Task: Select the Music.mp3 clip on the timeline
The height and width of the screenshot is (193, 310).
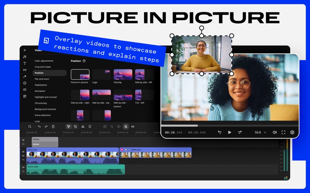Action: 76,169
